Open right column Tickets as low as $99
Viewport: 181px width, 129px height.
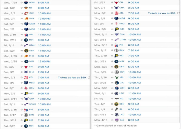click(x=162, y=13)
